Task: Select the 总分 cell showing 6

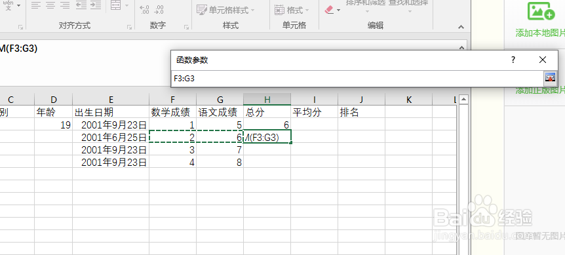Action: (x=267, y=125)
